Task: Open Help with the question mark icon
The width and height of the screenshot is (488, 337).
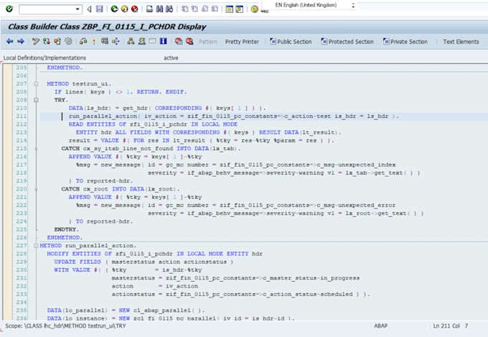Action: pyautogui.click(x=254, y=9)
